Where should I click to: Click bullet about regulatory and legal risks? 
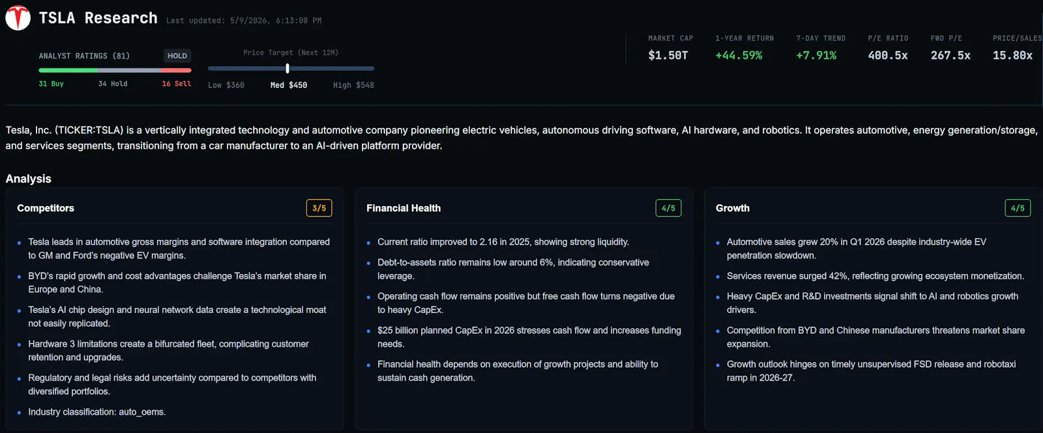pyautogui.click(x=172, y=384)
